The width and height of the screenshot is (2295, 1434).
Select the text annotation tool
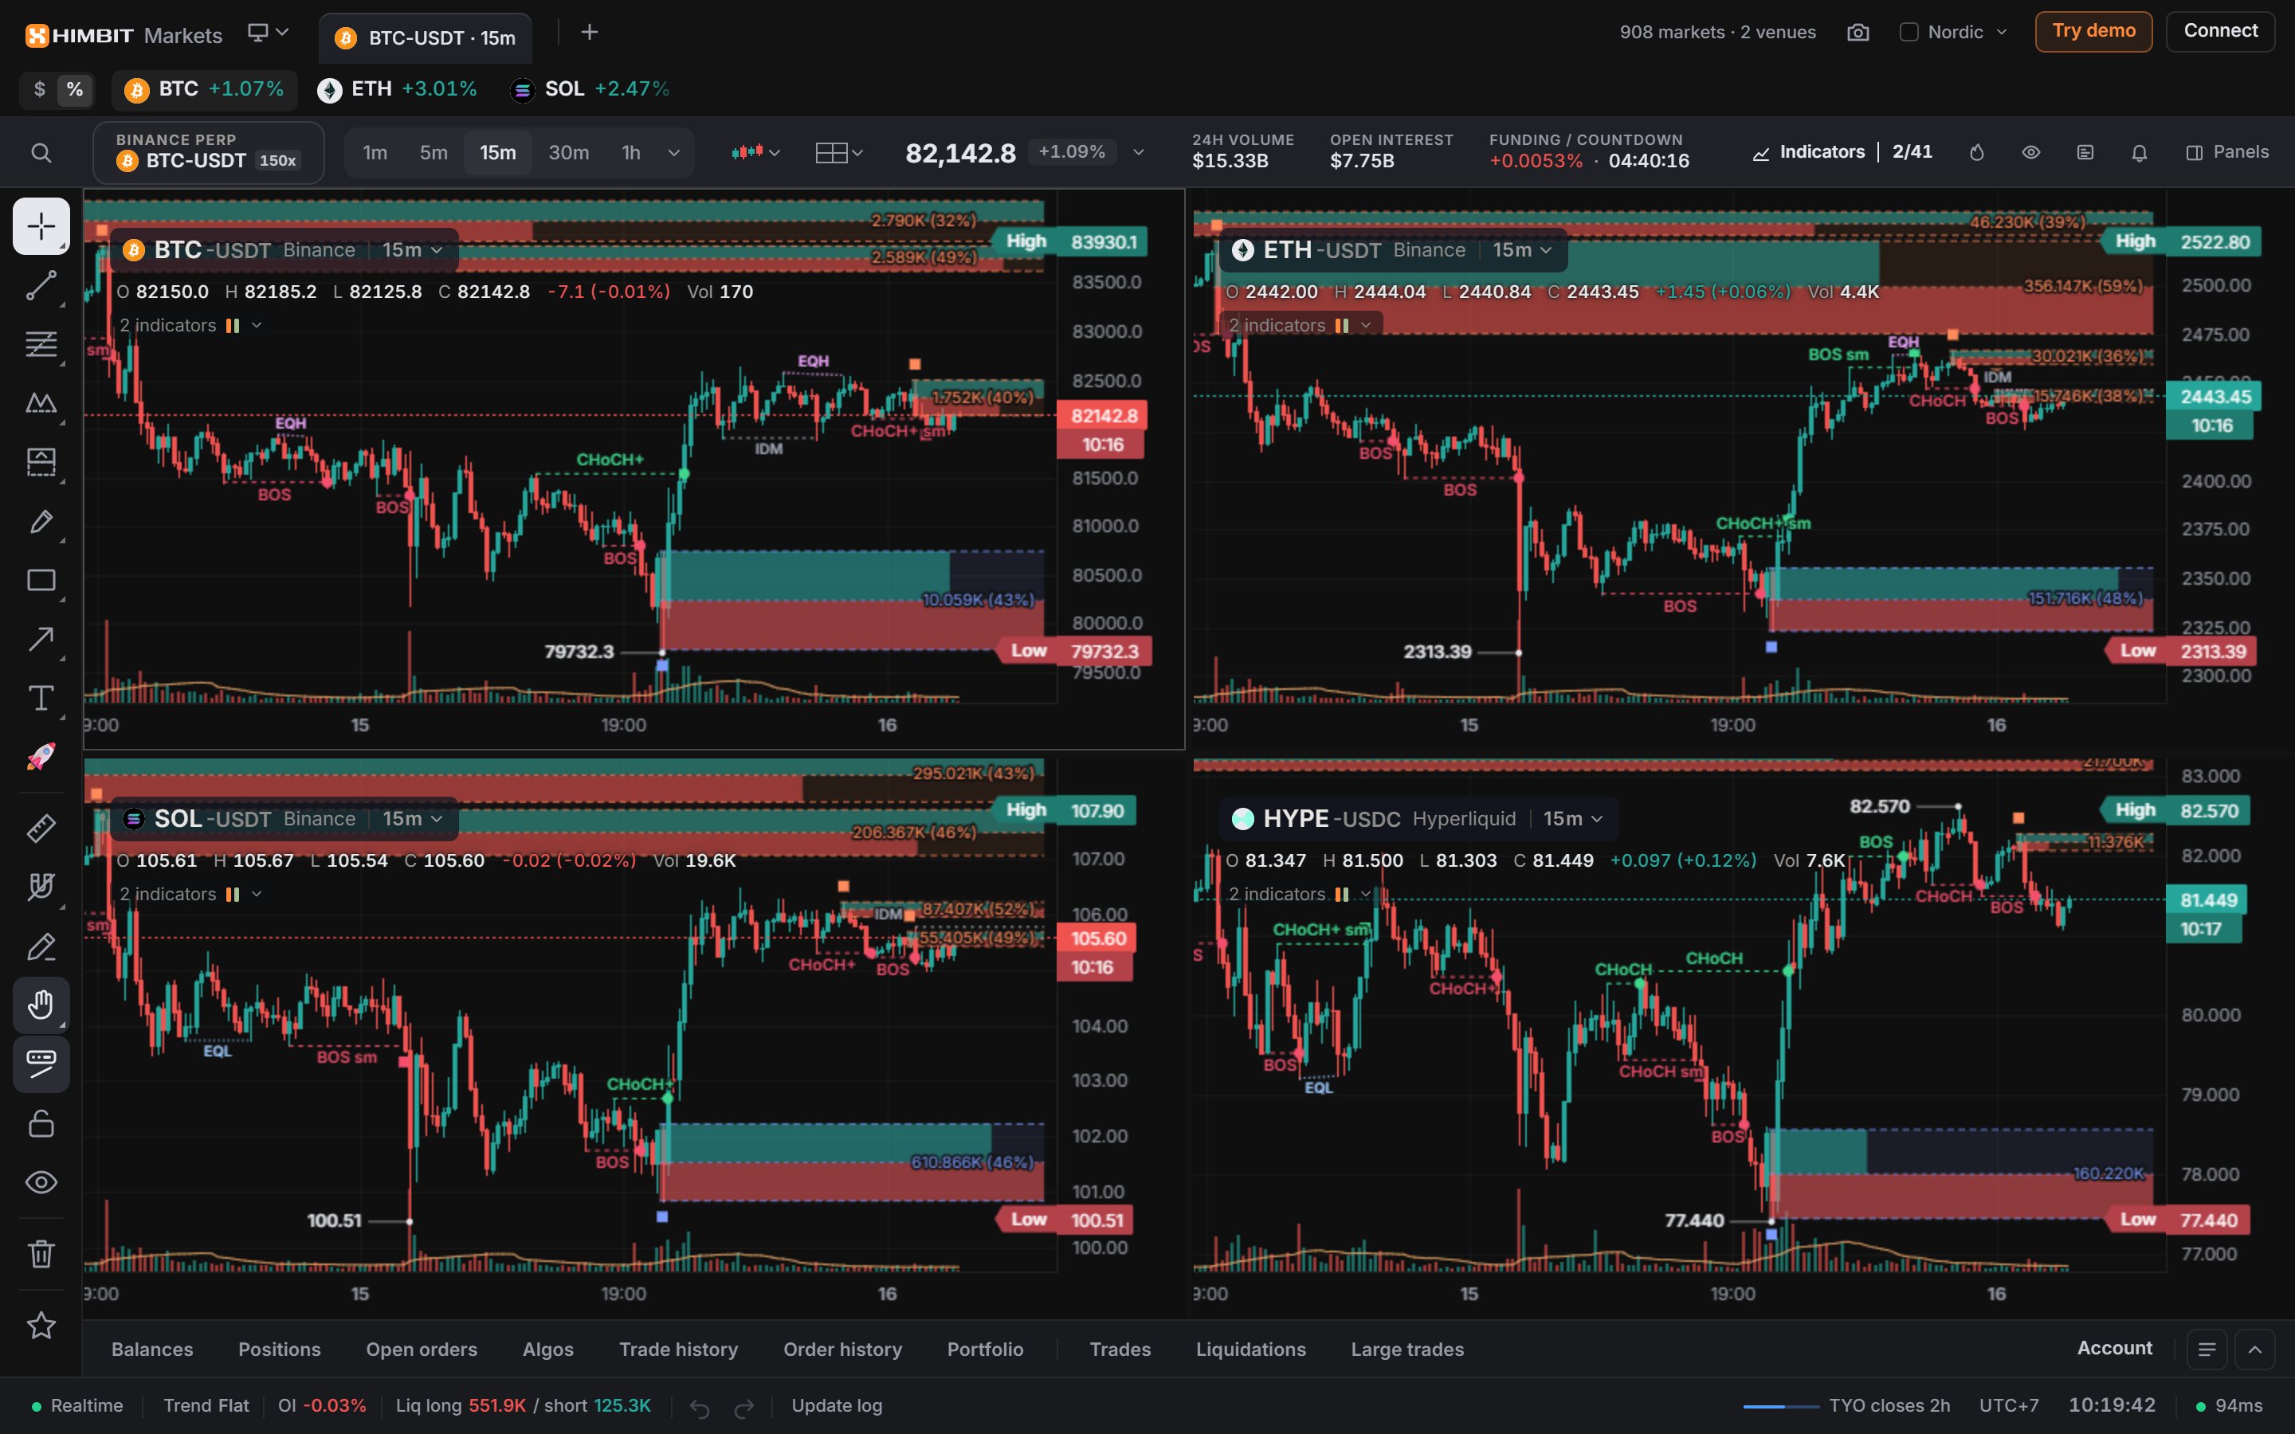[x=41, y=698]
